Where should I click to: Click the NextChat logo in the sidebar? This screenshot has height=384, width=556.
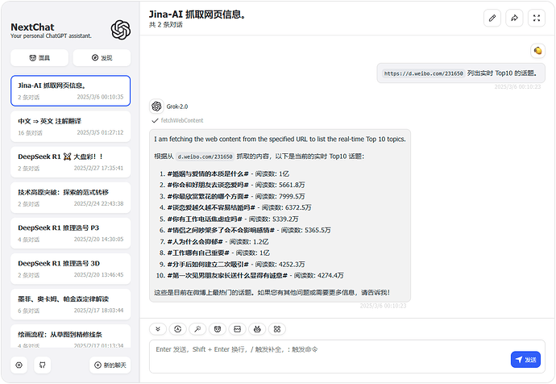121,30
